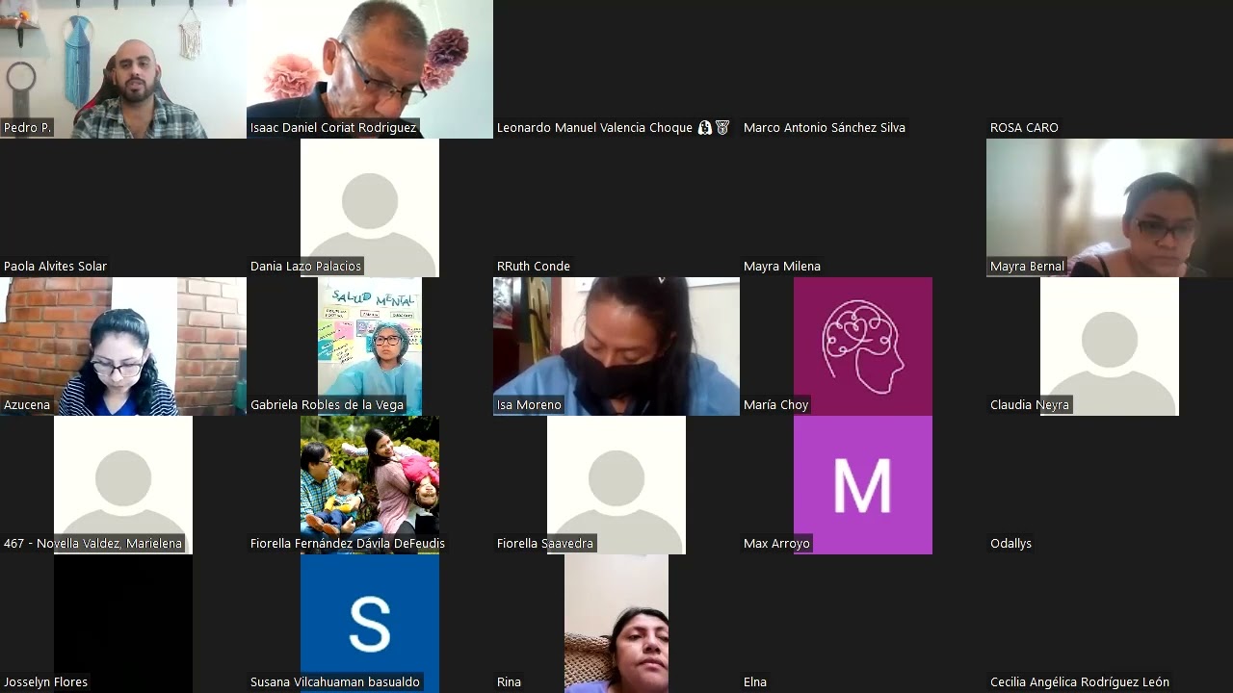Click the name 'Cecilia Angélica Rodríguez León'
The image size is (1233, 693).
[x=1080, y=681]
